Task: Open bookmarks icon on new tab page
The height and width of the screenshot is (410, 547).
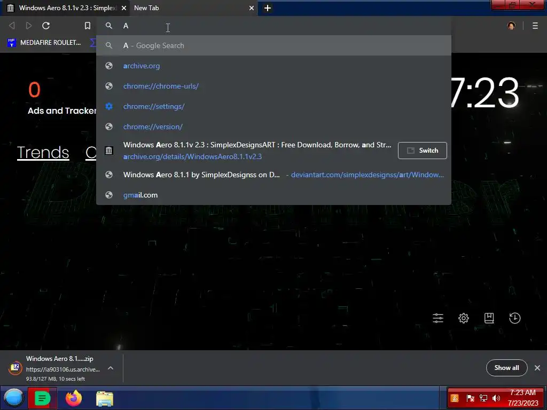Action: (489, 318)
